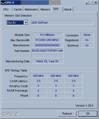The image size is (99, 119).
Task: Click the Frequency cell above CAS 2.0
Action: pos(38,76)
